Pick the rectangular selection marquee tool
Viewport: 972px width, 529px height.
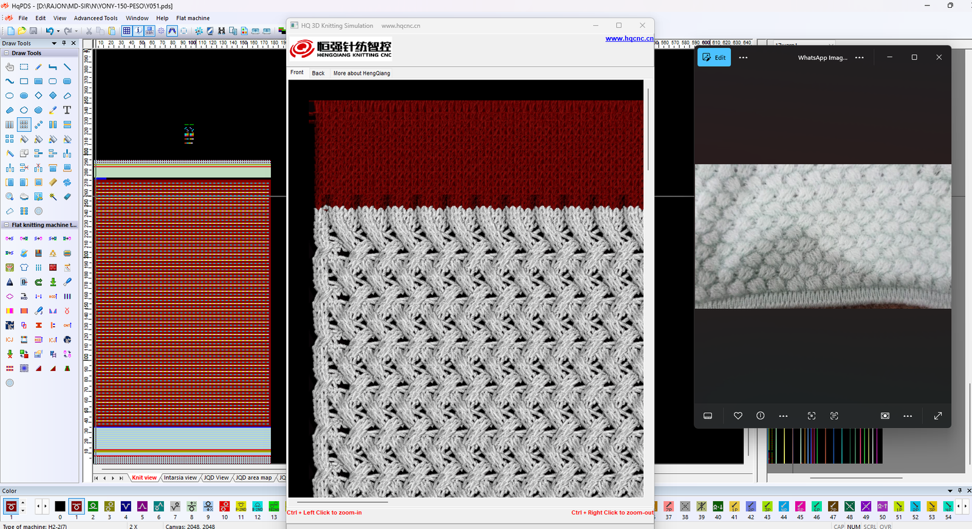tap(24, 67)
